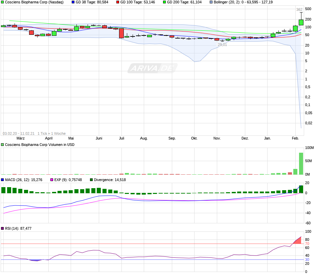Click the '362' high price annotation

[299, 9]
